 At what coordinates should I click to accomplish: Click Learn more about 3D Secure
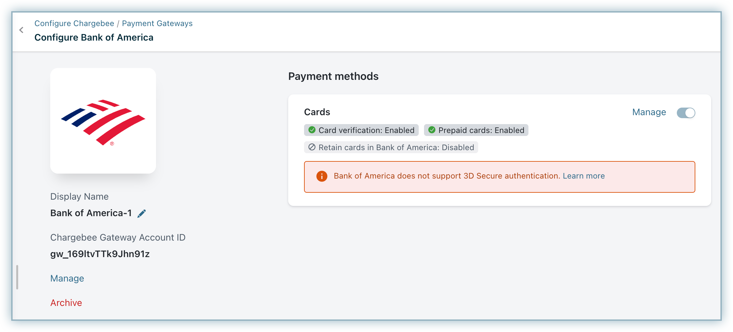[x=584, y=176]
